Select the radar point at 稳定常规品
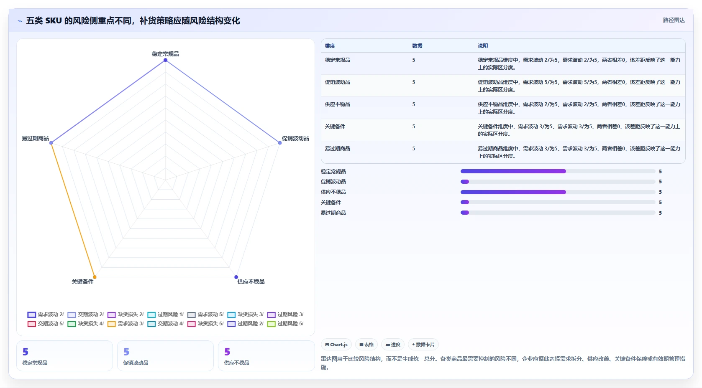Viewport: 702px width, 388px height. [x=165, y=60]
